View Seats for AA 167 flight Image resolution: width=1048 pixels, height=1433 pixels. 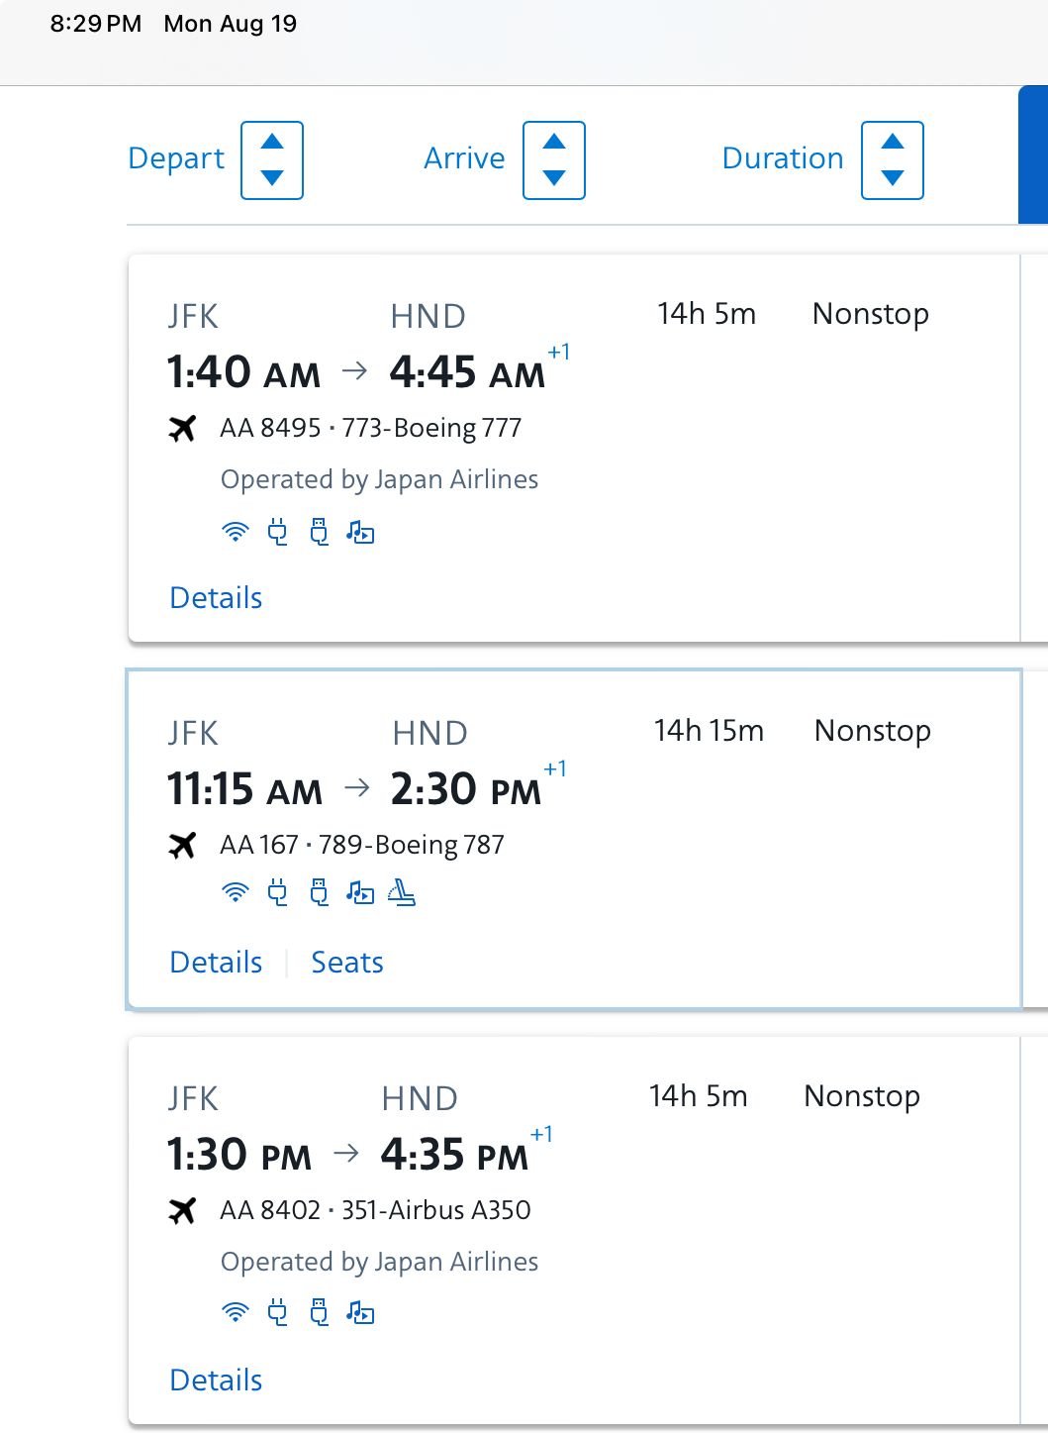[x=347, y=963]
